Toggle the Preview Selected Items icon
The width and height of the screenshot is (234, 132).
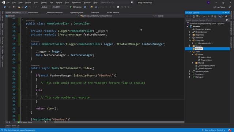220,16
